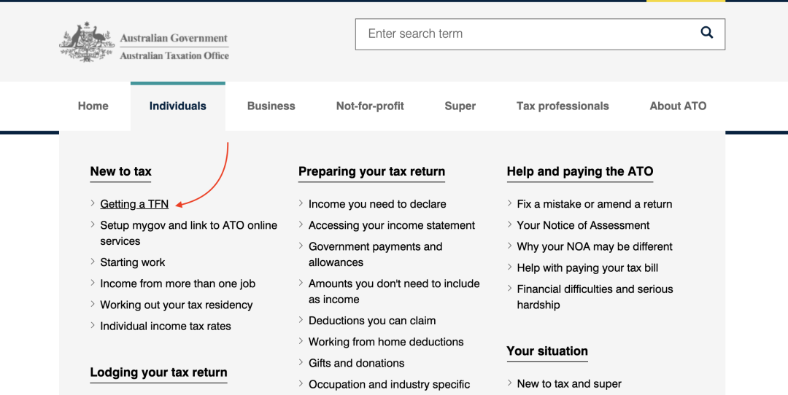View Individual income tax rates

coord(166,326)
